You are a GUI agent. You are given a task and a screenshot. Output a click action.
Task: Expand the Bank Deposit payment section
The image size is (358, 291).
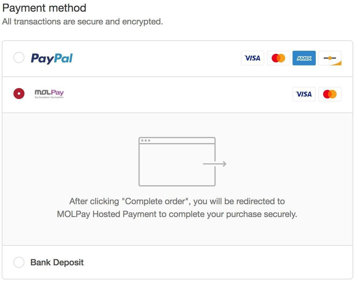coord(57,262)
